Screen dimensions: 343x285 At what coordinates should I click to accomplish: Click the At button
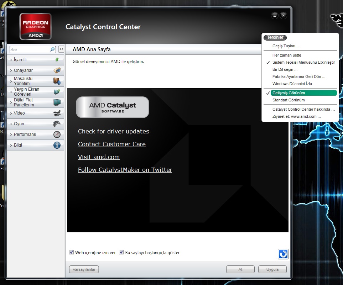click(240, 269)
